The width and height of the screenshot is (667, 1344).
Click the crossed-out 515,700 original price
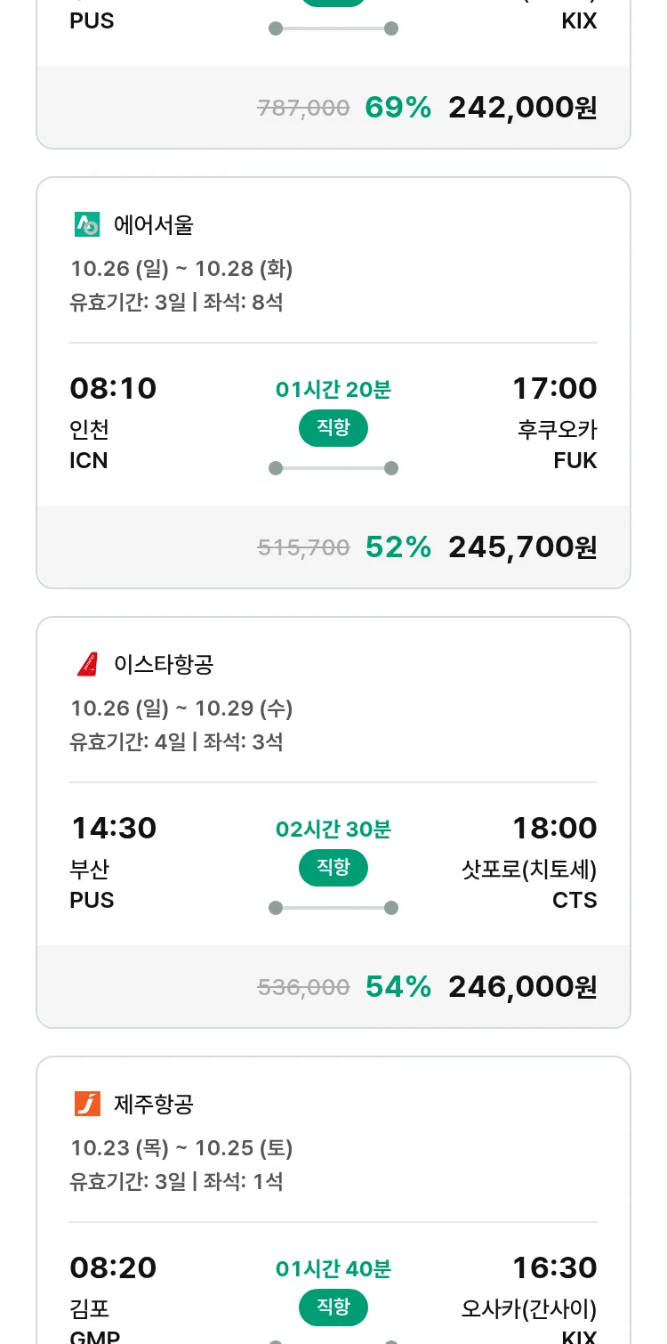pyautogui.click(x=303, y=548)
